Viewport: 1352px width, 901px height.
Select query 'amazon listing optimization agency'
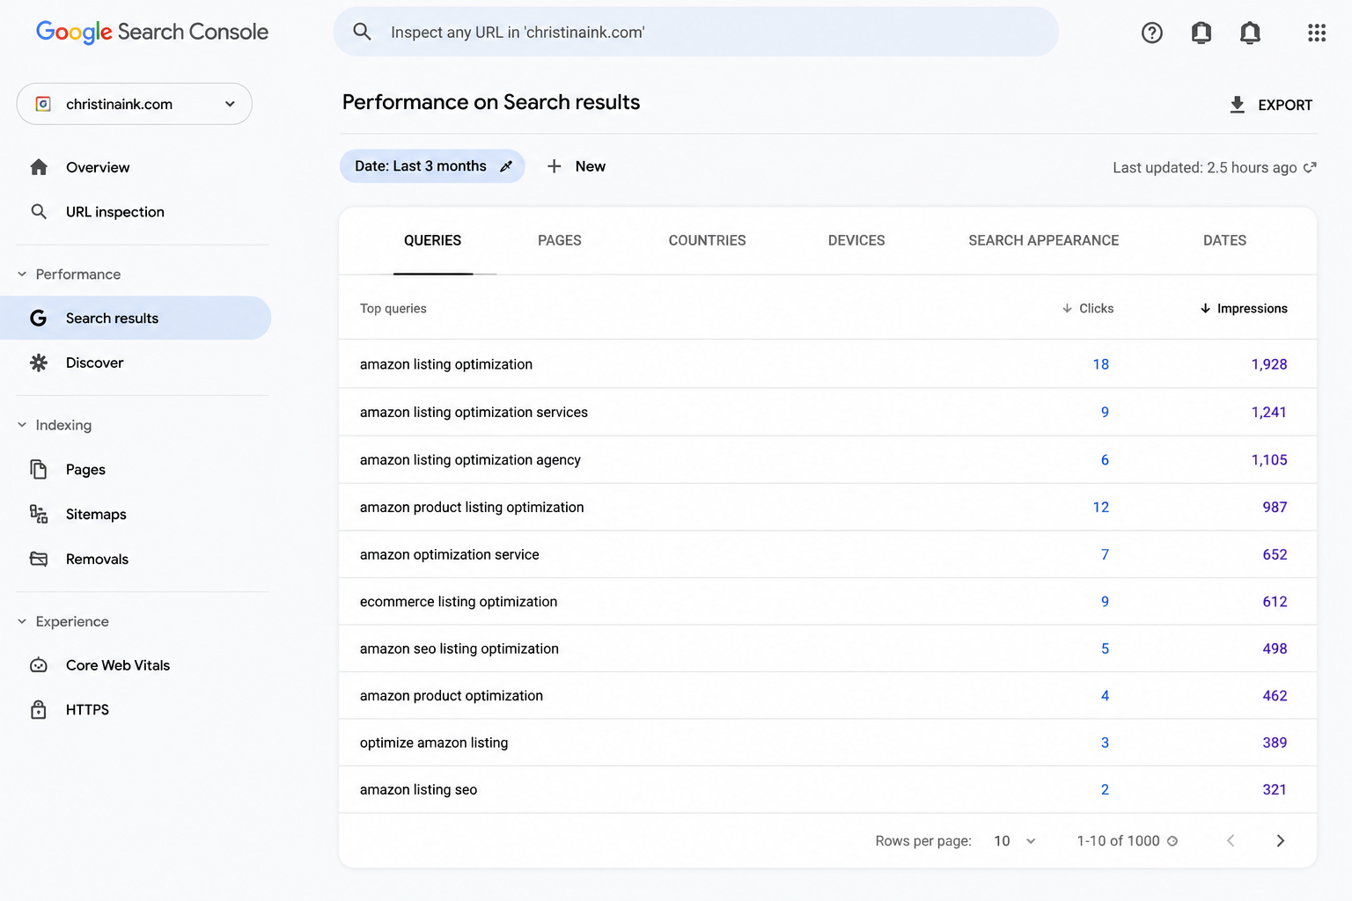pyautogui.click(x=470, y=459)
